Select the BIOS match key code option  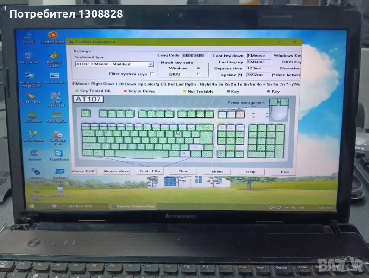tap(198, 74)
